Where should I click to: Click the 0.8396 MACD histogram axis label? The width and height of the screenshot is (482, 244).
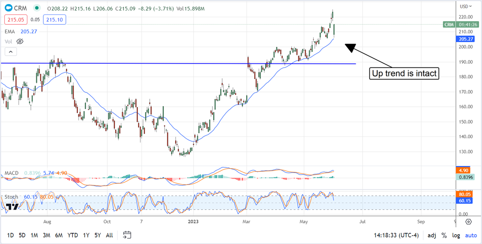pos(466,177)
